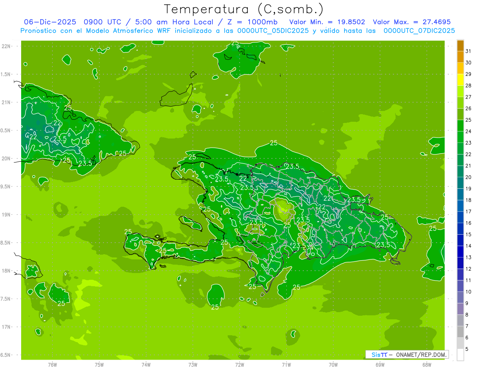Click legend value '26'
This screenshot has height=370, width=479.
(469, 108)
